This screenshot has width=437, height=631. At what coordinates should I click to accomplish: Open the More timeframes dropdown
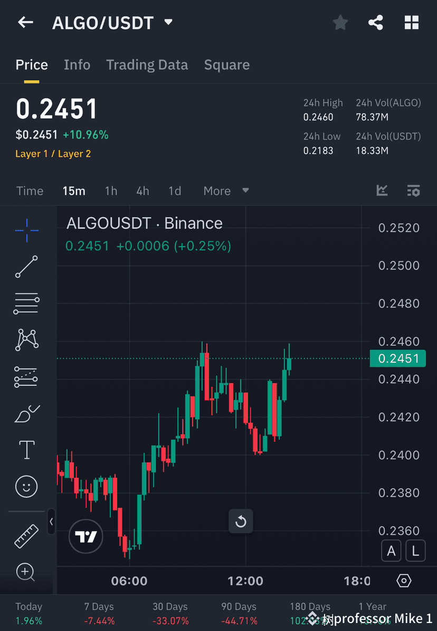click(x=225, y=191)
